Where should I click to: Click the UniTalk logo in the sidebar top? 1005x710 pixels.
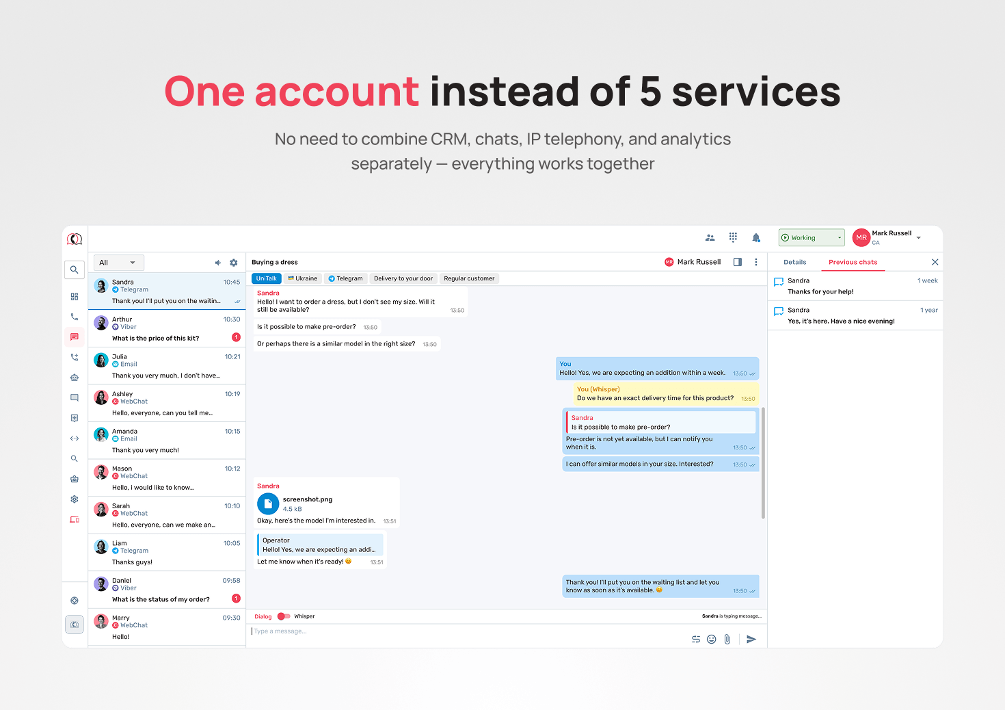click(75, 239)
